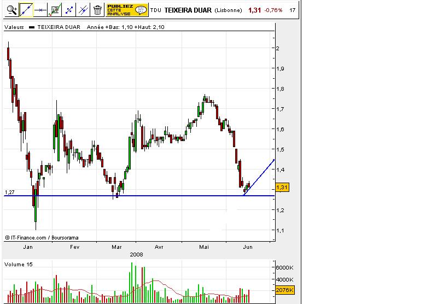The width and height of the screenshot is (443, 304).
Task: Click the trash can delete icon
Action: (x=97, y=10)
